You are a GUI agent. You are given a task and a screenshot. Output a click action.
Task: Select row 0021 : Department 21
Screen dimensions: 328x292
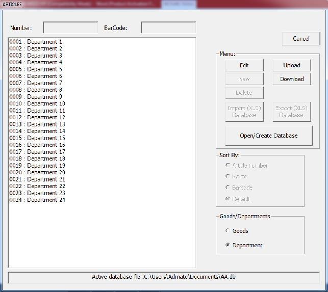[102, 179]
